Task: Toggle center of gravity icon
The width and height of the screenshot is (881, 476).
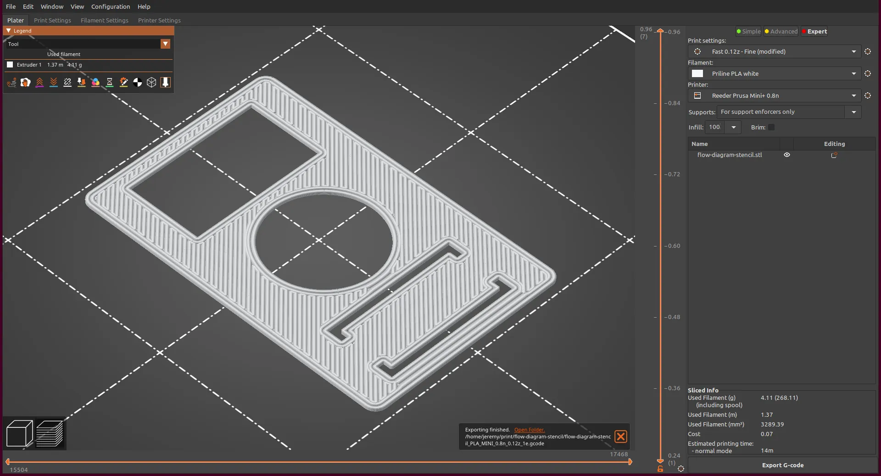Action: click(x=138, y=82)
